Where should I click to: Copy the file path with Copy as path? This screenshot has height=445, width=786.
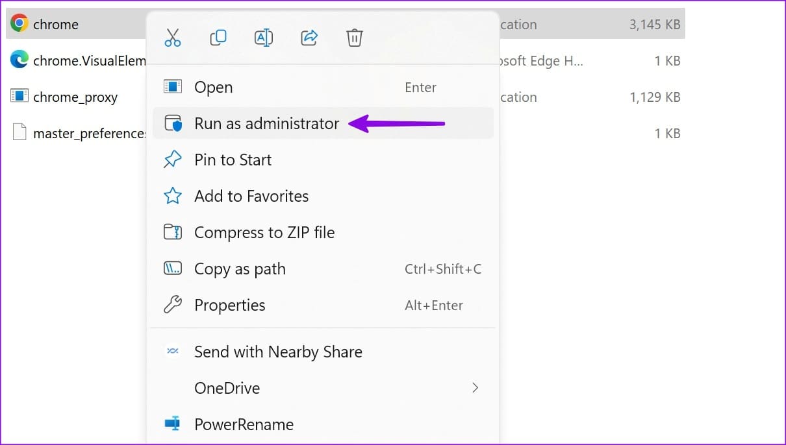point(240,269)
